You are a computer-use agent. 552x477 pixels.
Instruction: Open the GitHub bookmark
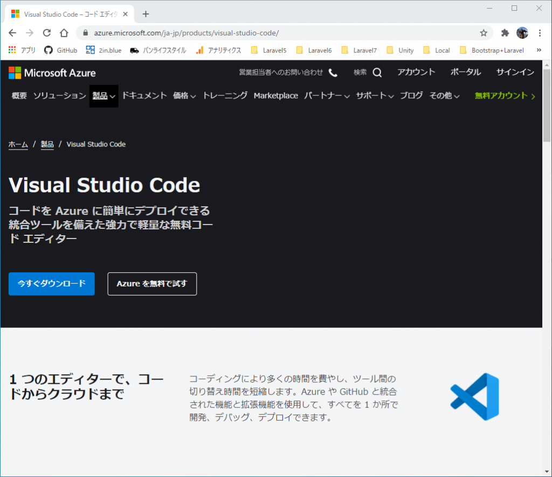click(60, 50)
